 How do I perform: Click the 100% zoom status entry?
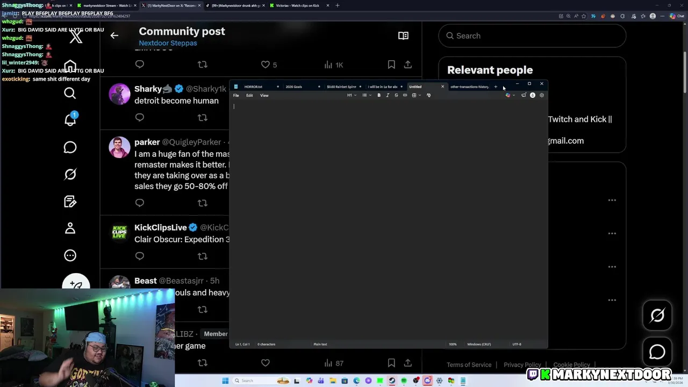pyautogui.click(x=453, y=344)
